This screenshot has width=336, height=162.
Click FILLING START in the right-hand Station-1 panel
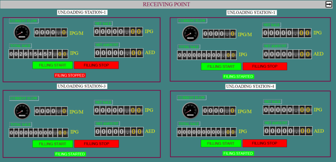coord(221,66)
